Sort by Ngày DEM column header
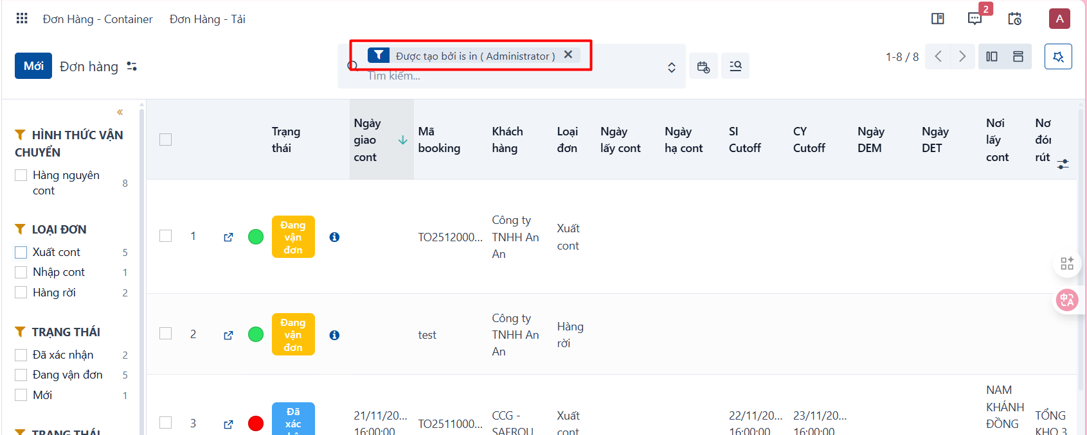1087x435 pixels. 871,140
